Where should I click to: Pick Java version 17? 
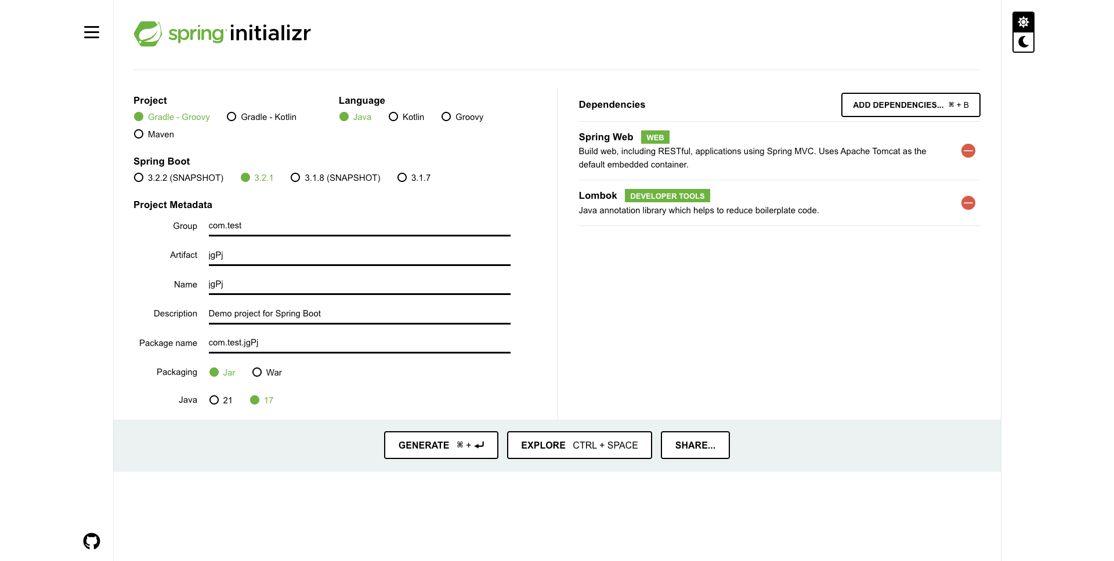coord(262,400)
